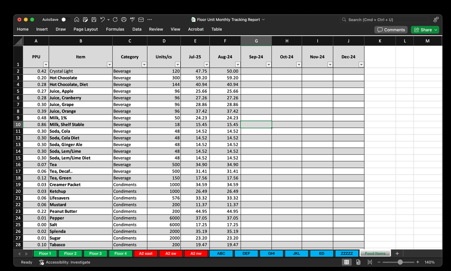Click the Print icon in the quick access toolbar

tap(124, 19)
